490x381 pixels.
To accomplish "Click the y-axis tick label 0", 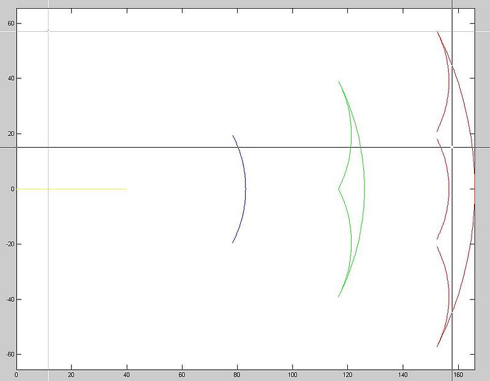I will pyautogui.click(x=10, y=189).
